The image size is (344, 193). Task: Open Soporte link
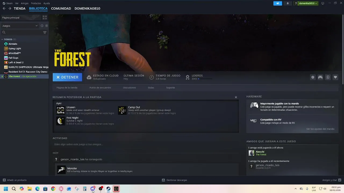pyautogui.click(x=170, y=88)
